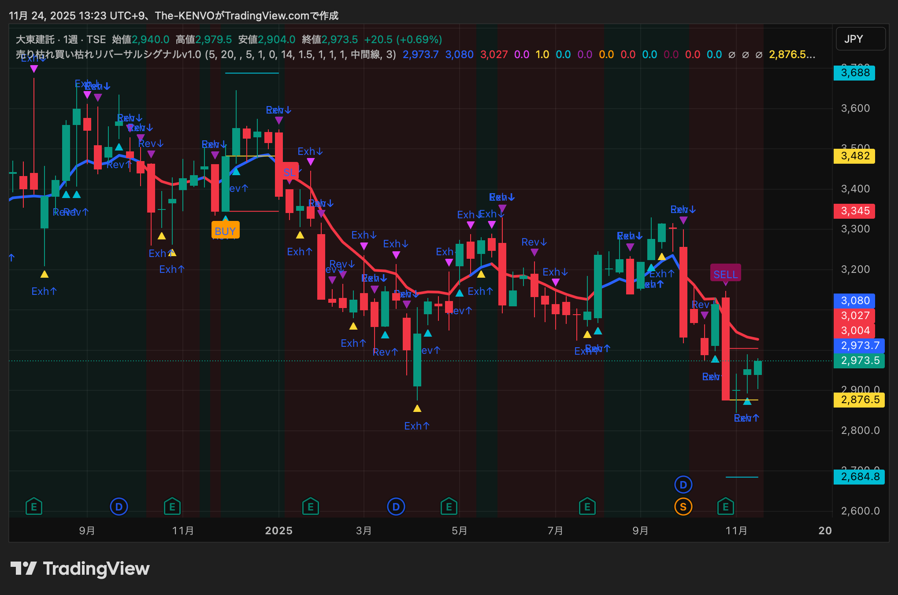Click the dividend D marker near 3月
The height and width of the screenshot is (595, 898).
coord(396,507)
